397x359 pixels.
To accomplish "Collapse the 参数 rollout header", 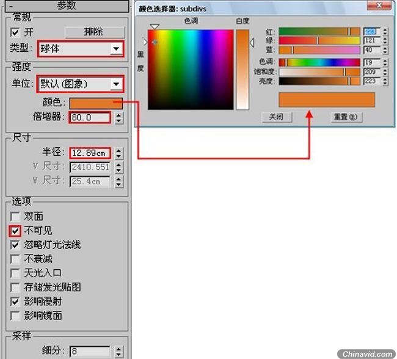I will [67, 6].
